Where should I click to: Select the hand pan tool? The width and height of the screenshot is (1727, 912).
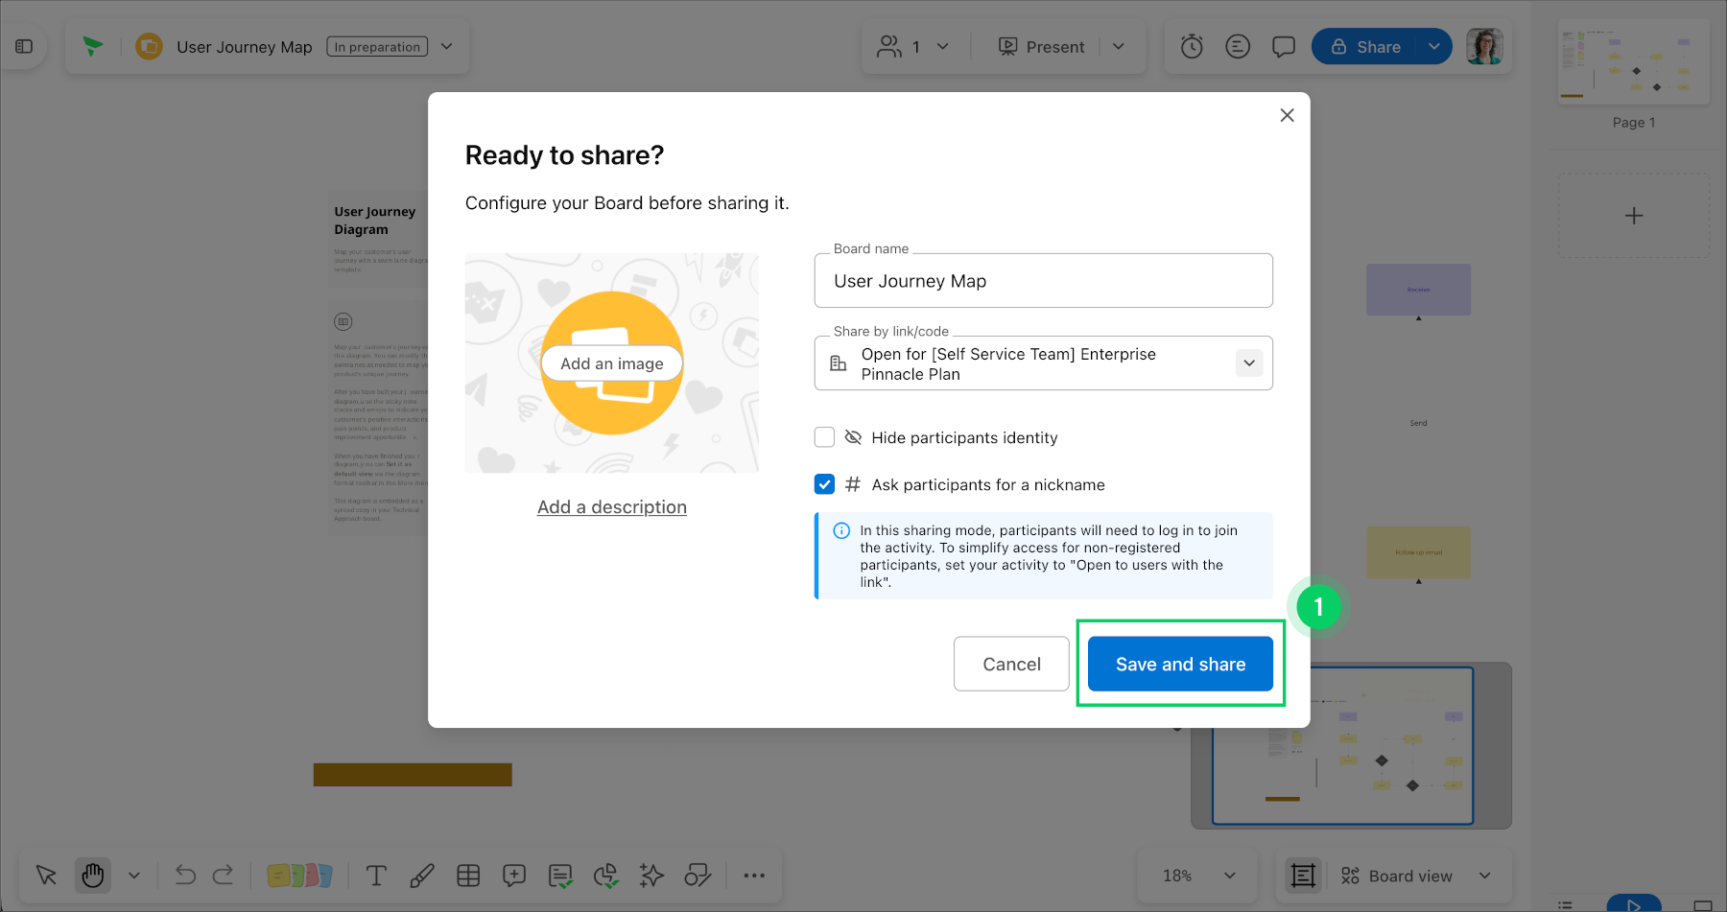(x=93, y=875)
